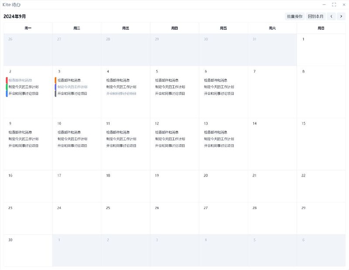
Task: Select 开会和同事讨论项目 on September 10
Action: click(x=72, y=145)
